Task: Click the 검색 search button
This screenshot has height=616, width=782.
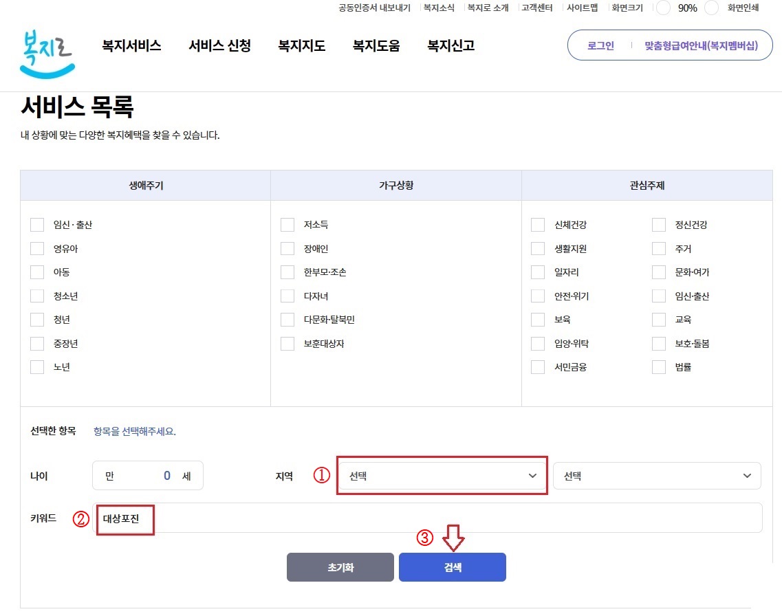Action: click(x=453, y=566)
